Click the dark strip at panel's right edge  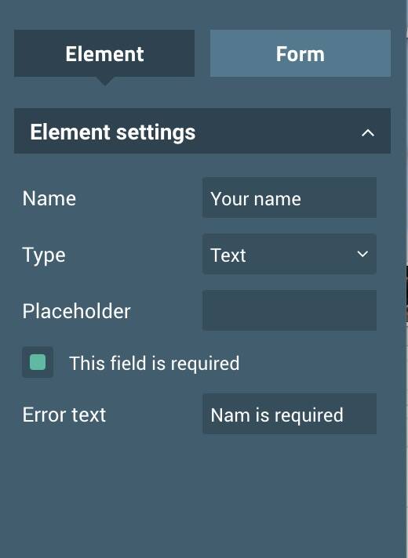coord(407,294)
